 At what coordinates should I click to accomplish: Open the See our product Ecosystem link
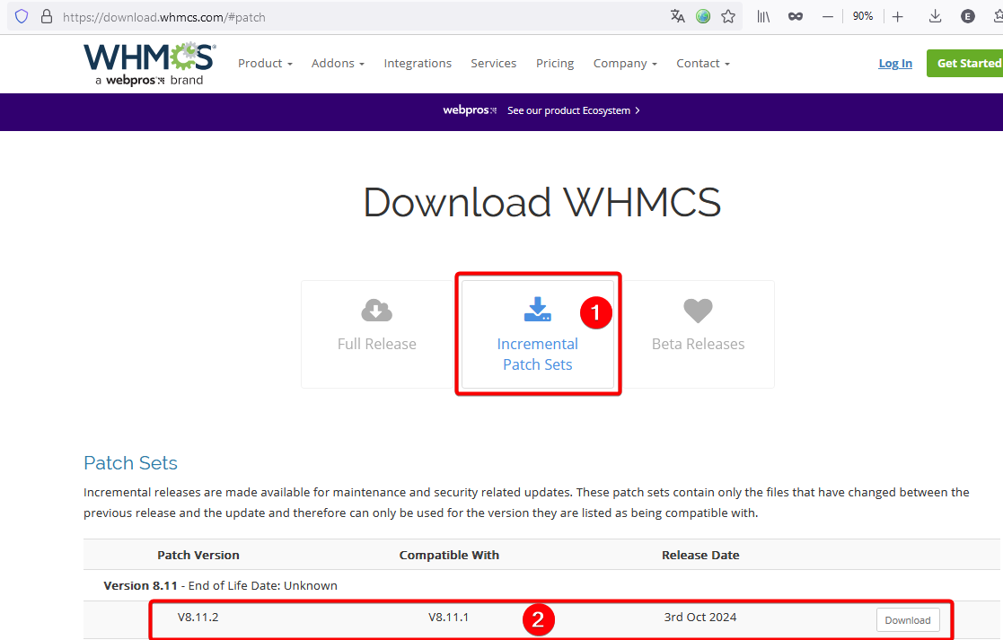coord(573,110)
